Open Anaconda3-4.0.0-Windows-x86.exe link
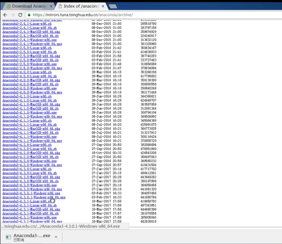 29,88
